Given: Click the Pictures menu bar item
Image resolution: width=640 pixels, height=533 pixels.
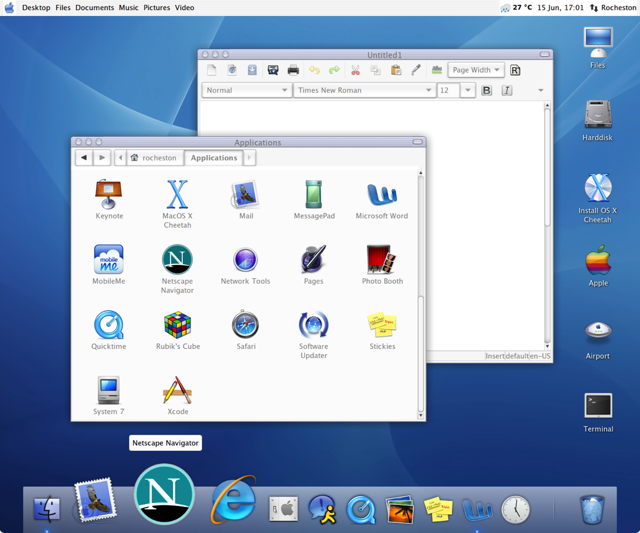Looking at the screenshot, I should pyautogui.click(x=157, y=7).
